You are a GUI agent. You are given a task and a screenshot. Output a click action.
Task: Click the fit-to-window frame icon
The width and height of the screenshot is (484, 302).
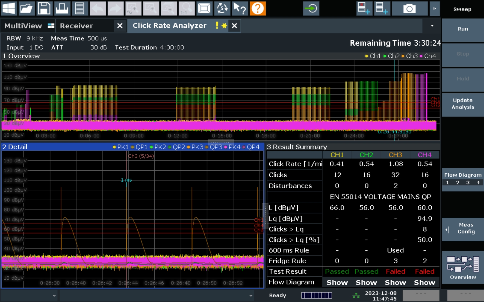tap(204, 8)
